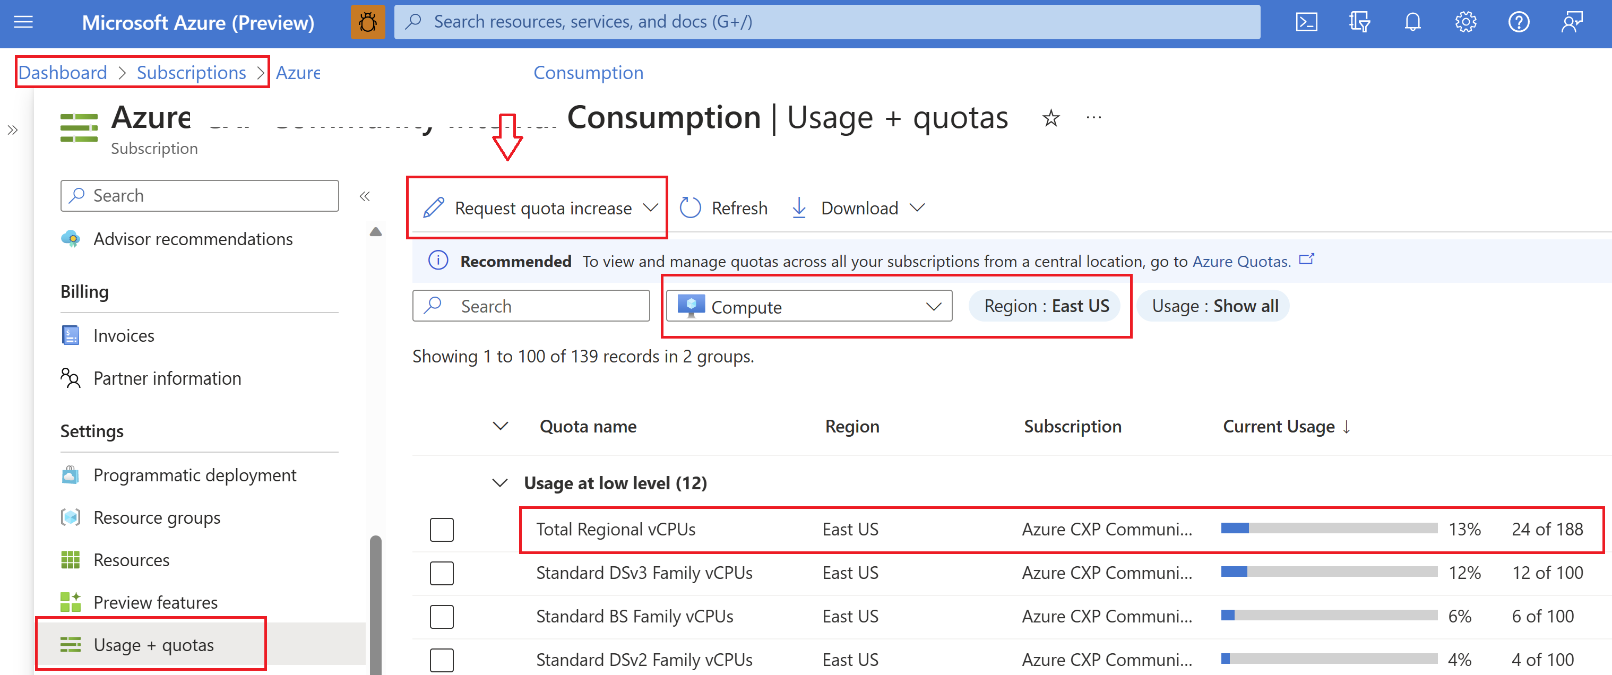Check the Standard DSv2 Family vCPUs checkbox
The height and width of the screenshot is (675, 1612).
tap(442, 660)
